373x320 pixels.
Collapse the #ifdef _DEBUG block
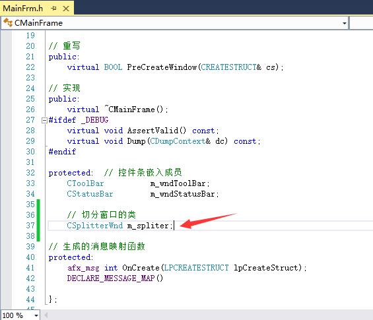[44, 120]
